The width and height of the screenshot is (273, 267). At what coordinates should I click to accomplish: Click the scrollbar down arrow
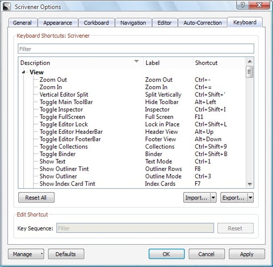coord(250,184)
